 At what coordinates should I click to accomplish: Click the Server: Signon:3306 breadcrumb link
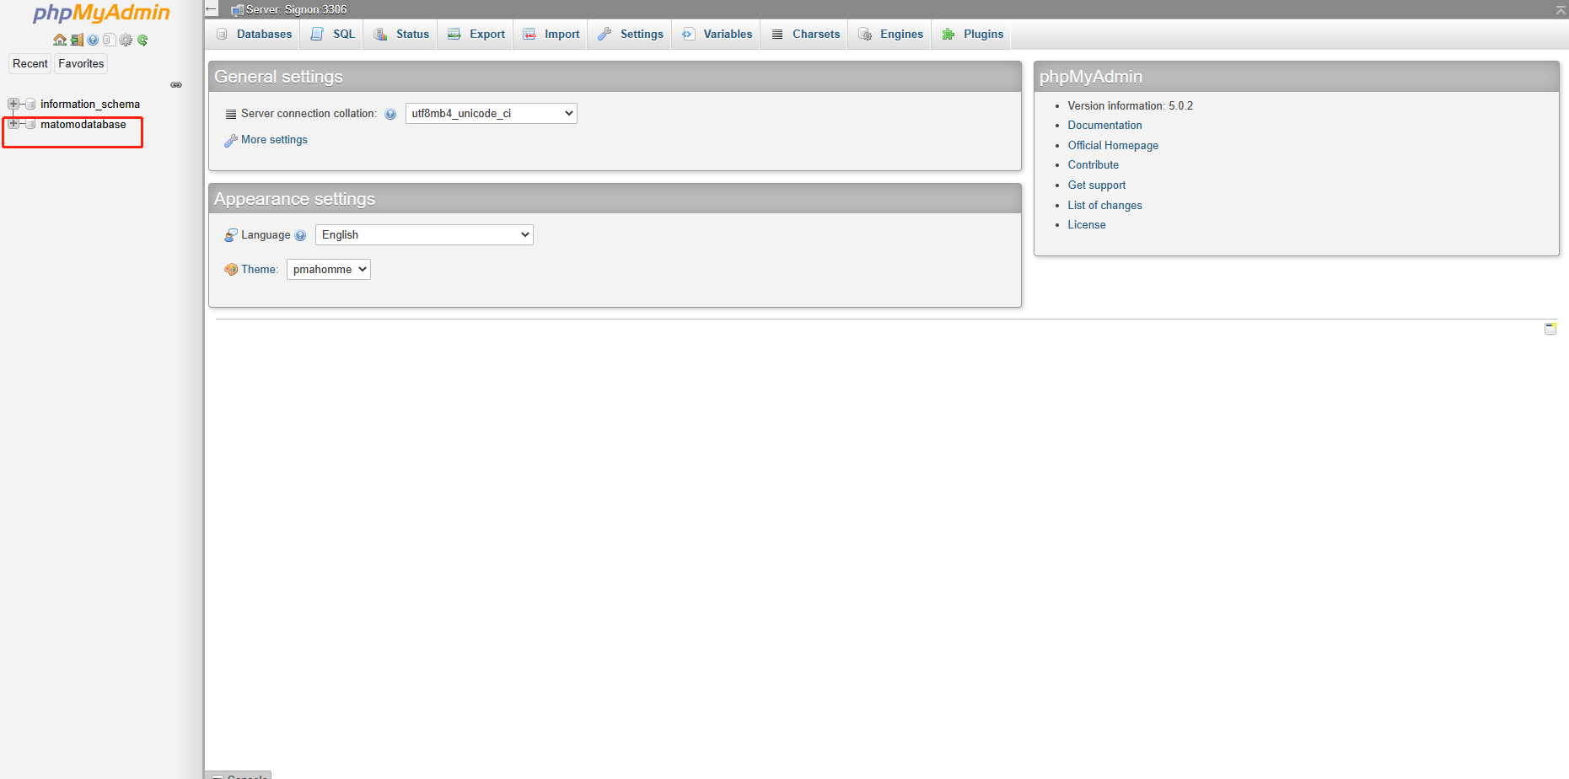coord(296,10)
